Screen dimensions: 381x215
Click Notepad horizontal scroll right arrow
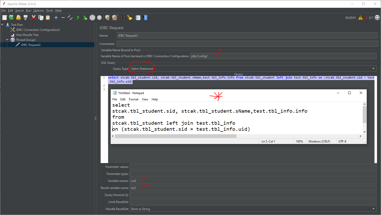pos(360,136)
